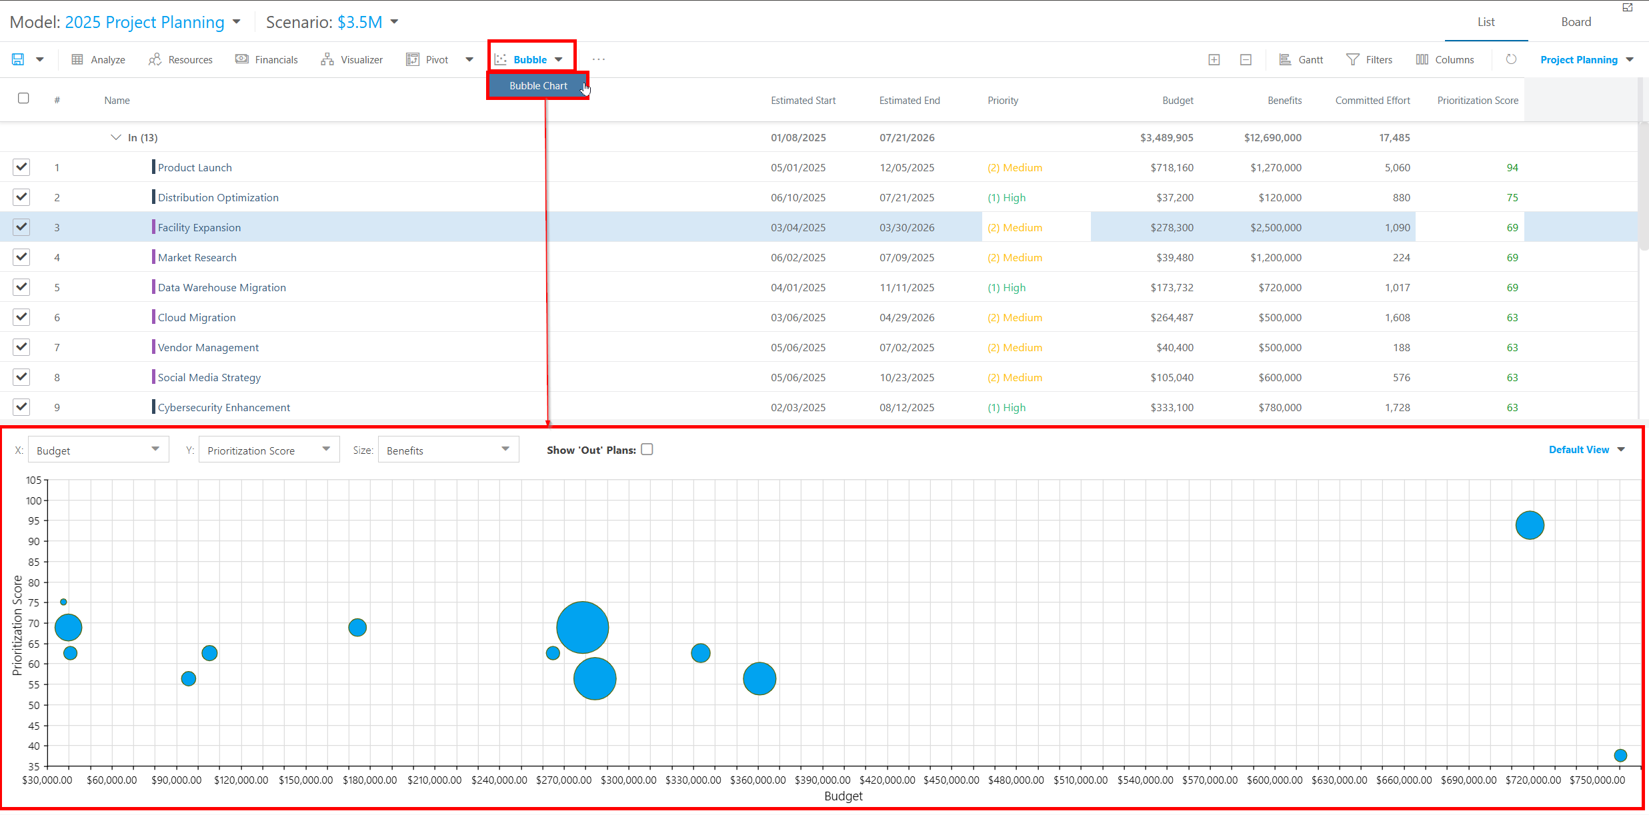Sort by the Committed Effort column header
Viewport: 1649px width, 815px height.
1372,101
